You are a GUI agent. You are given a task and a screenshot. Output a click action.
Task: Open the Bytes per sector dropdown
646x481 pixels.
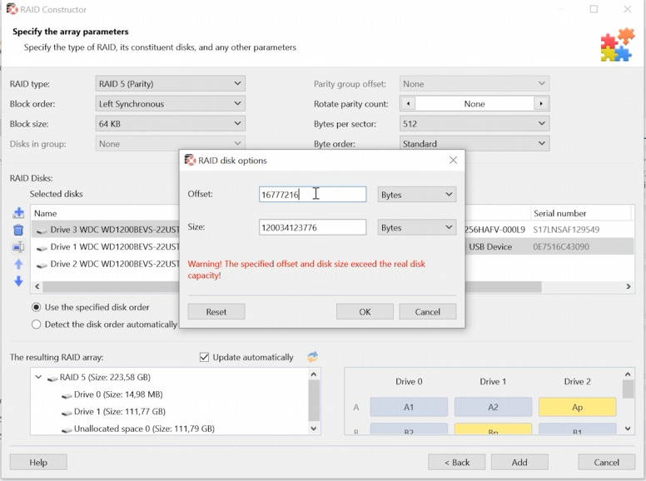pyautogui.click(x=475, y=123)
